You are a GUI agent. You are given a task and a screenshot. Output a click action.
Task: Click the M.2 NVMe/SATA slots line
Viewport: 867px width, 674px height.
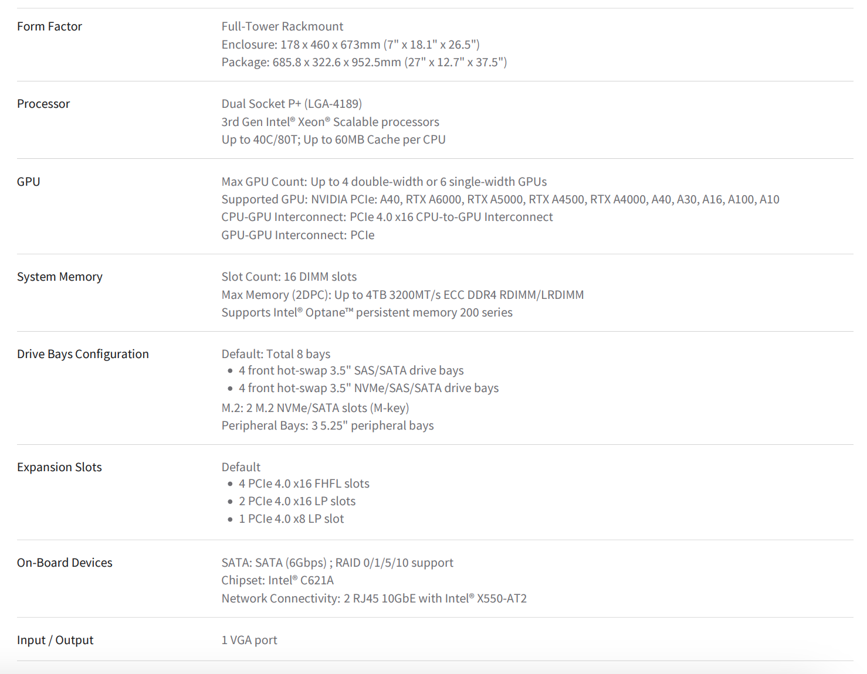[x=315, y=408]
